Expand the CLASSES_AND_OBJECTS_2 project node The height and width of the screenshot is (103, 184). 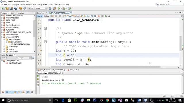pyautogui.click(x=2, y=15)
